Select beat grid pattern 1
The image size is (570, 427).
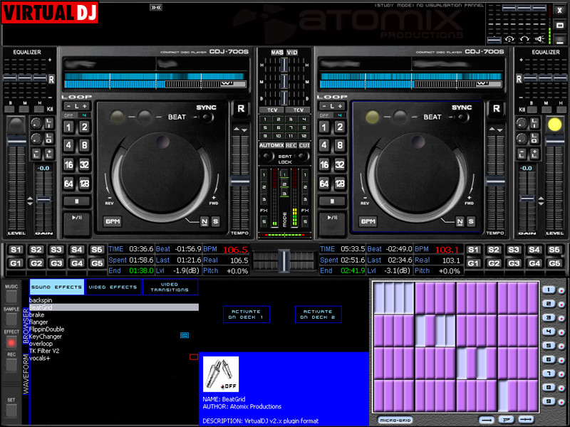(x=549, y=290)
